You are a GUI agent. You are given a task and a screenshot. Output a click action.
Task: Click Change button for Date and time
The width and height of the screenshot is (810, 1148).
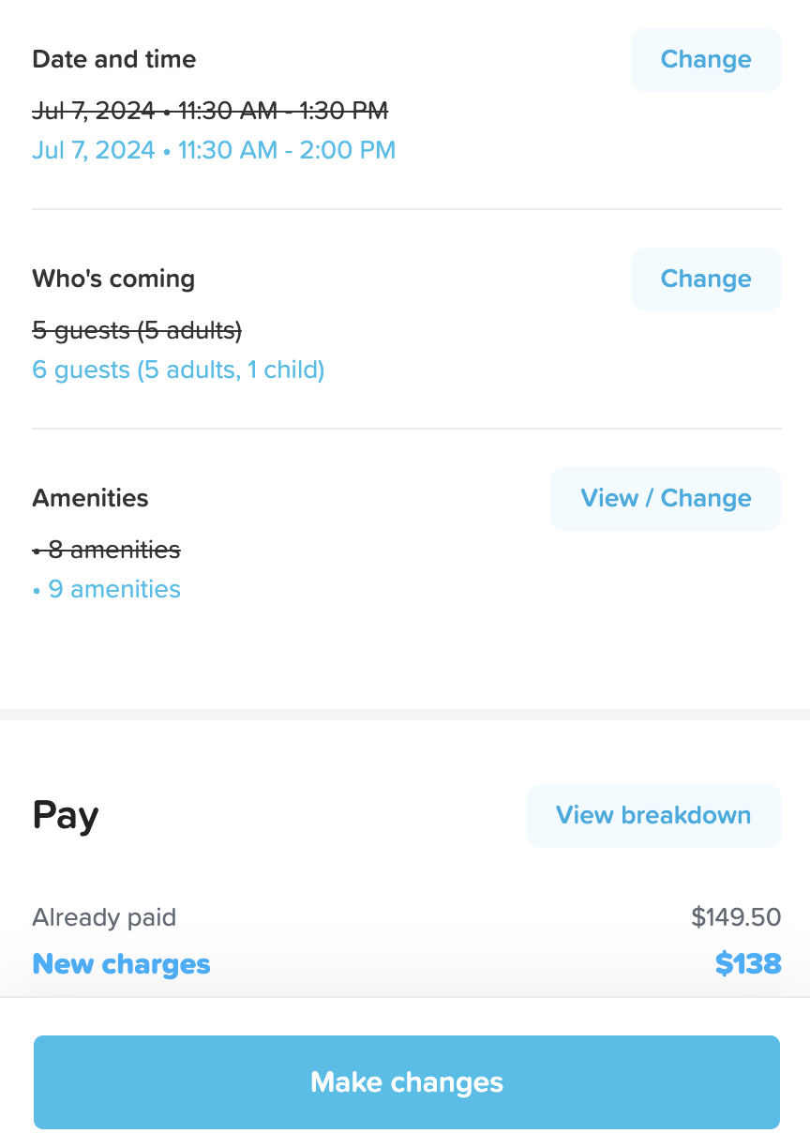[x=705, y=60]
